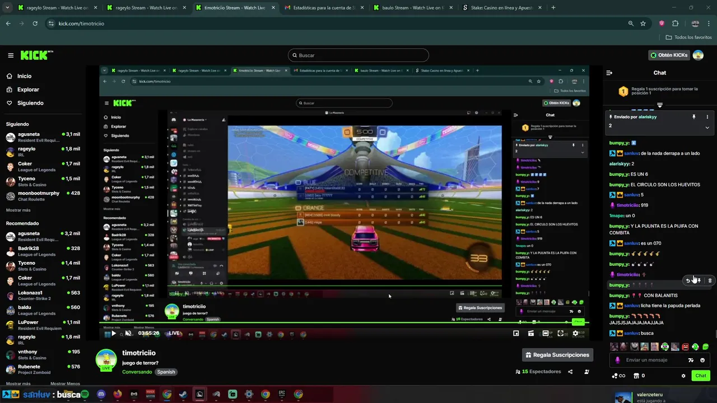Click the follow-user icon next to share

pos(586,372)
